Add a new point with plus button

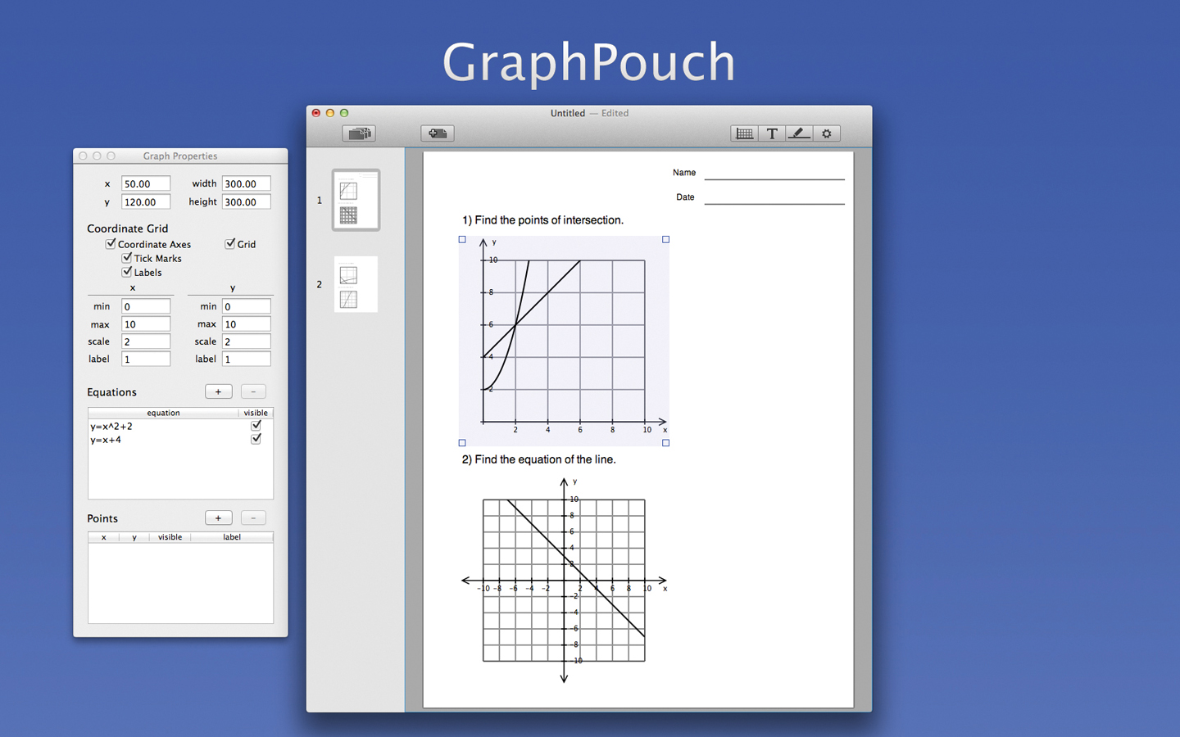(218, 518)
